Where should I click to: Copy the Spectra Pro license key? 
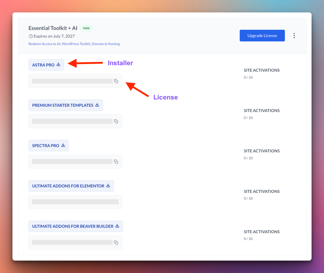pos(116,162)
